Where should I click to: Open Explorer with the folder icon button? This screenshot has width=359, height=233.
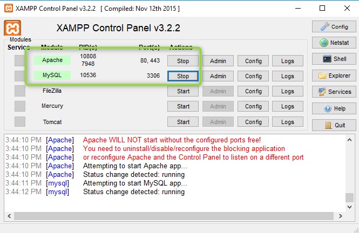pyautogui.click(x=334, y=76)
